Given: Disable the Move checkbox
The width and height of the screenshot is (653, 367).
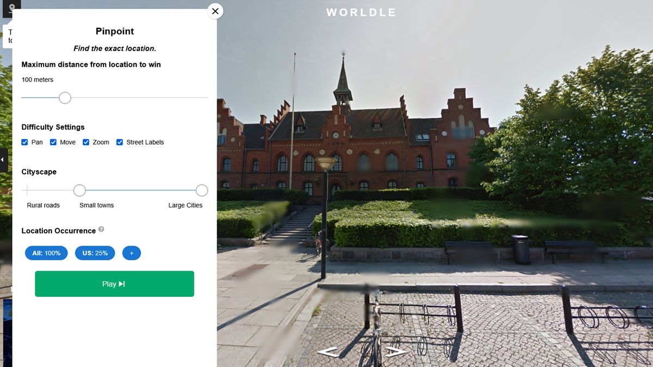Looking at the screenshot, I should pos(53,142).
